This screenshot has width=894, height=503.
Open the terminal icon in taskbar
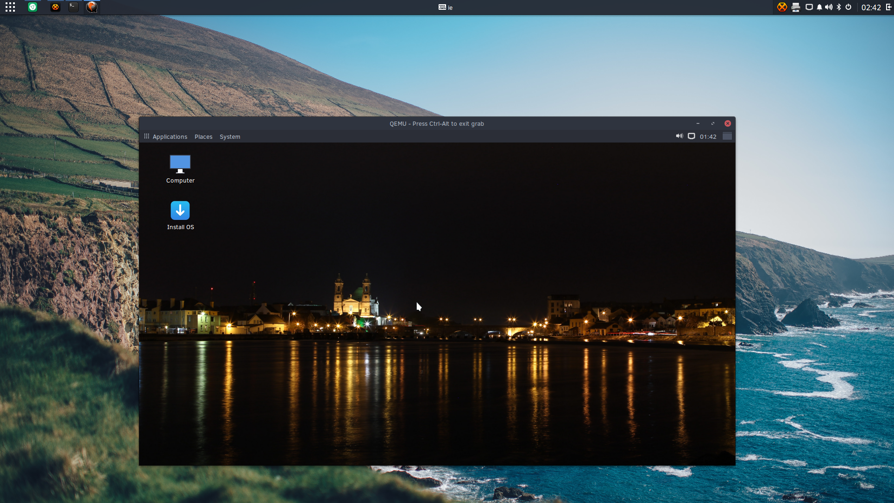[x=74, y=7]
